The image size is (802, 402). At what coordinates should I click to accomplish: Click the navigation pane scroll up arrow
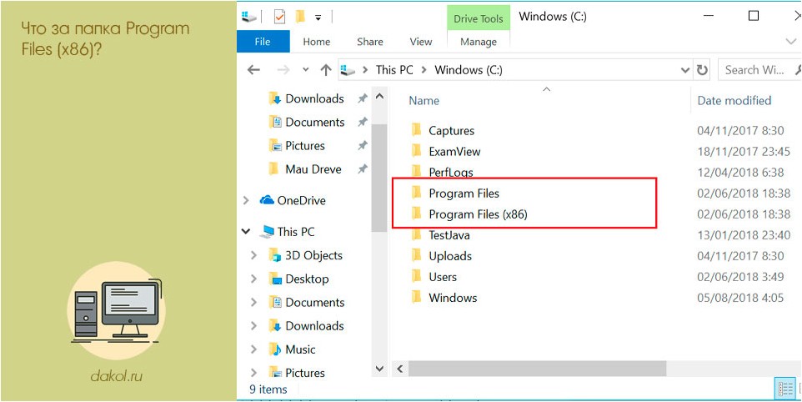point(379,96)
